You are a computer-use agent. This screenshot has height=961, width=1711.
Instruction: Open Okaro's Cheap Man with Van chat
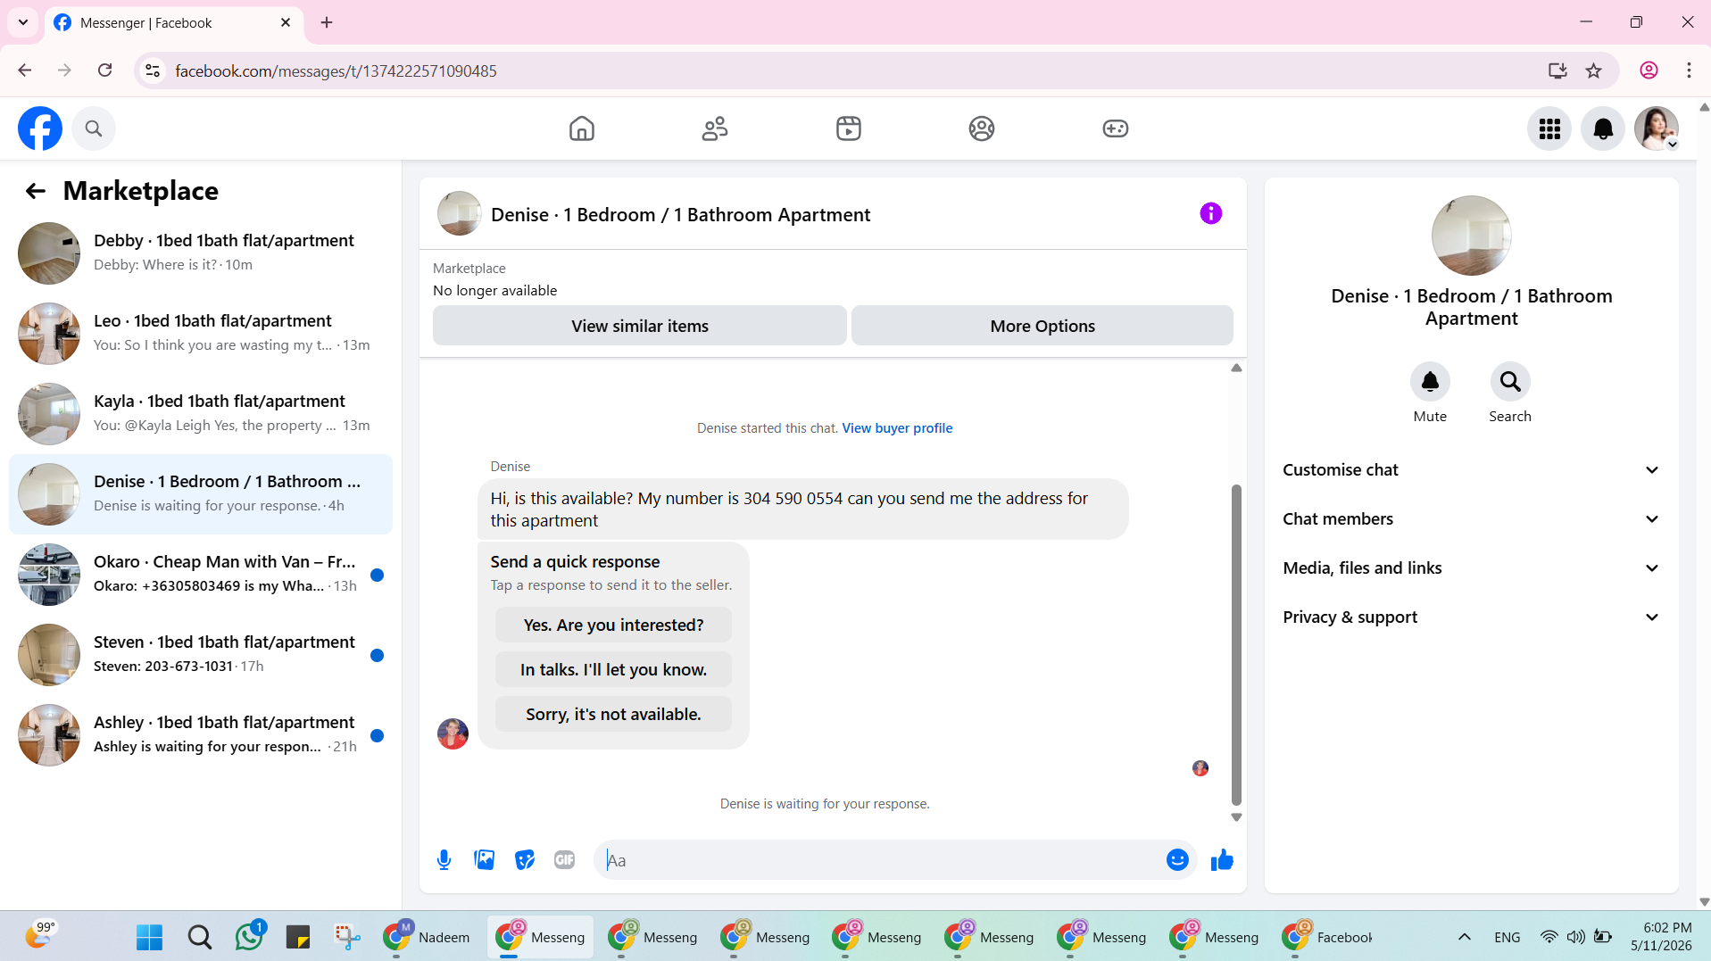[x=201, y=575]
